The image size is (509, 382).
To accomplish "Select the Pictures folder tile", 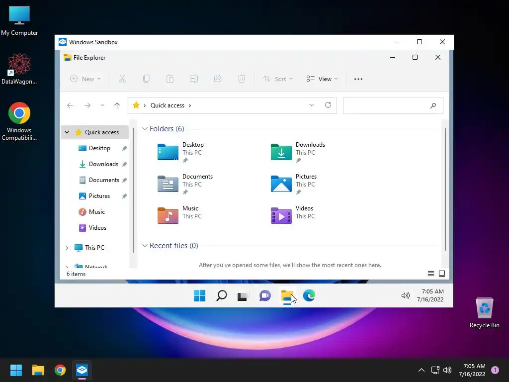I will pyautogui.click(x=294, y=184).
